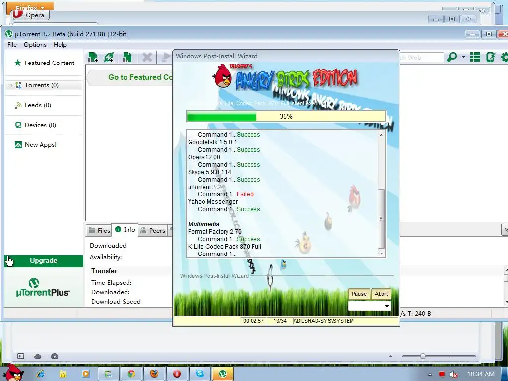Click panel toggle icon in bottom window
The width and height of the screenshot is (508, 381).
point(21,356)
